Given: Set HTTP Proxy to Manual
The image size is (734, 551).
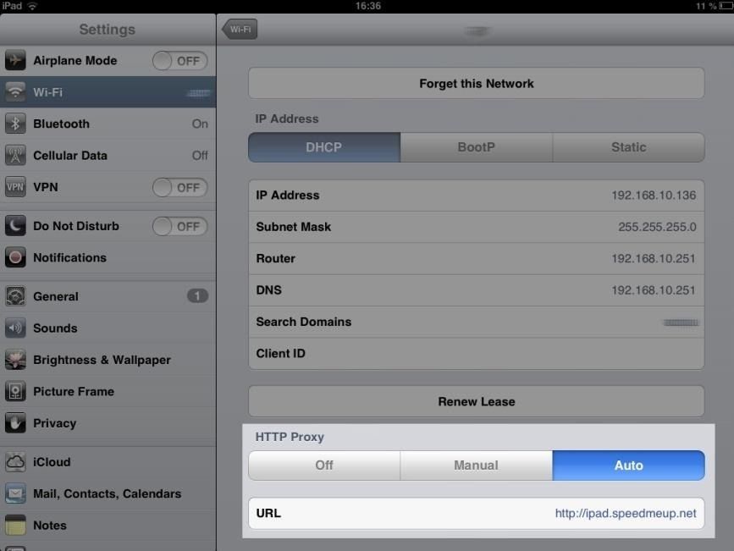Looking at the screenshot, I should [476, 465].
